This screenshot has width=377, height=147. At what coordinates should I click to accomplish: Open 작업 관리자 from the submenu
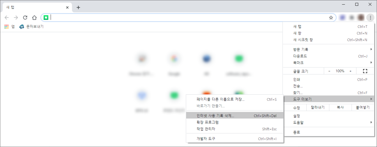click(x=235, y=129)
